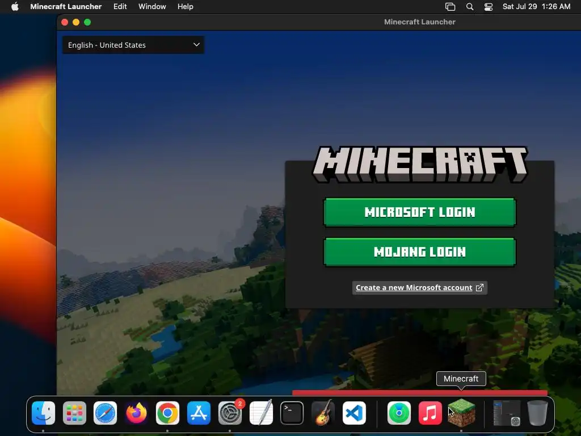Click the Mojang Login button
This screenshot has width=581, height=436.
(x=420, y=252)
